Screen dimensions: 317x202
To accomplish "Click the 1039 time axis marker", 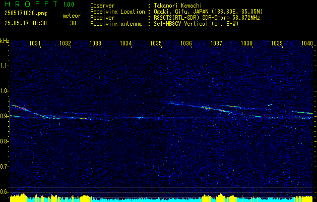I will tap(277, 43).
